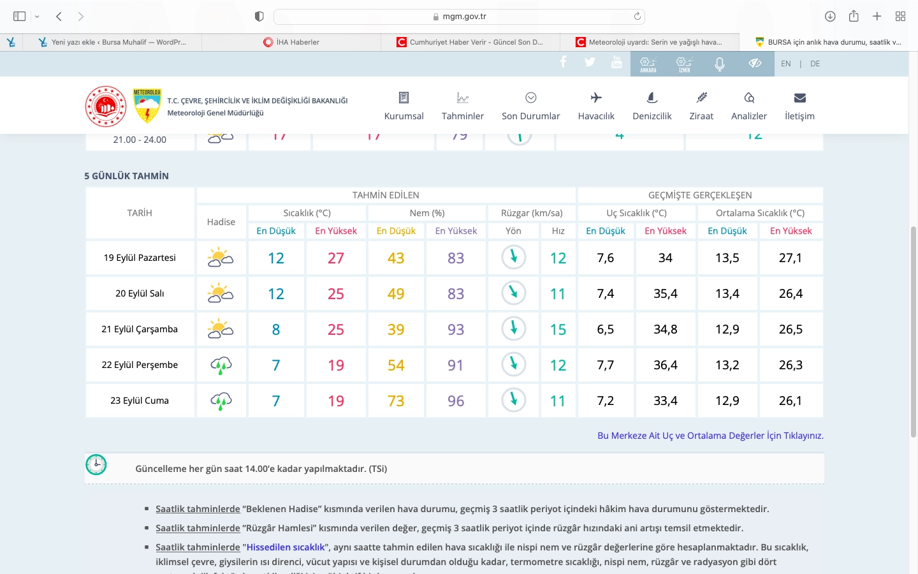Toggle Safari sidebar visibility
918x574 pixels.
click(20, 17)
